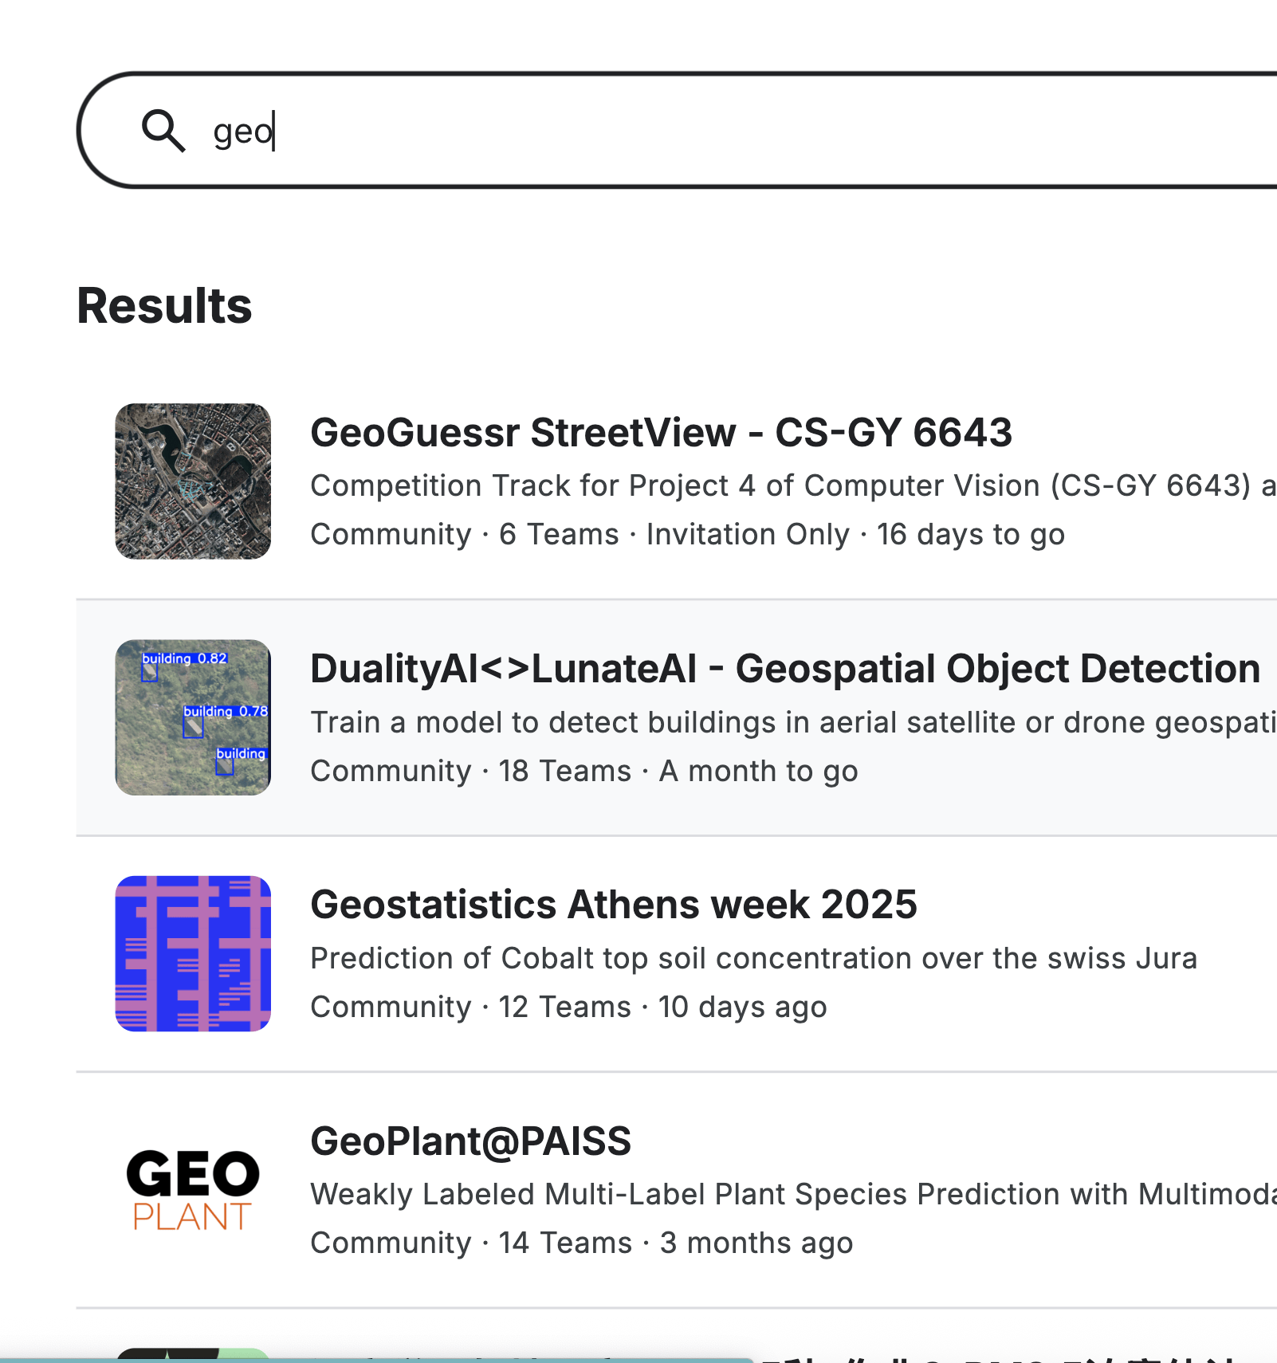Click "Train a model to detect buildings" description
The image size is (1277, 1363).
789,722
